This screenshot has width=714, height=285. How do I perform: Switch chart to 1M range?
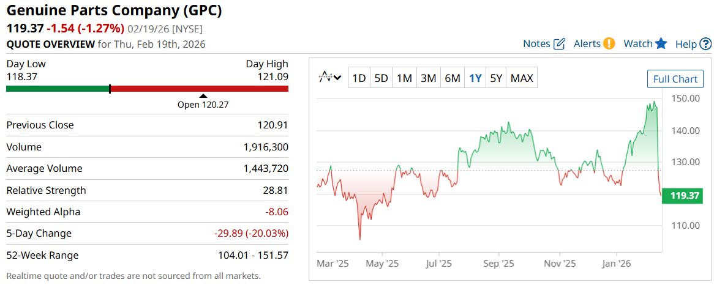[404, 78]
